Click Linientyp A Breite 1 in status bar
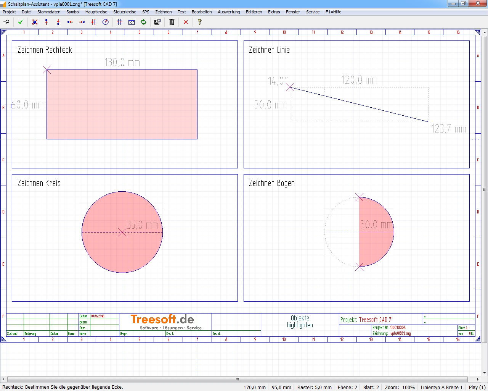 (441, 387)
